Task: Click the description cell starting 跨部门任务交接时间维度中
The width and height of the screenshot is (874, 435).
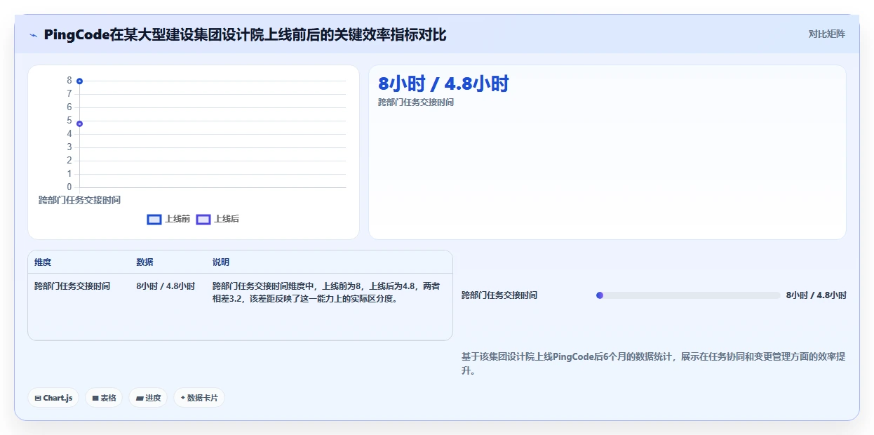Action: 326,293
